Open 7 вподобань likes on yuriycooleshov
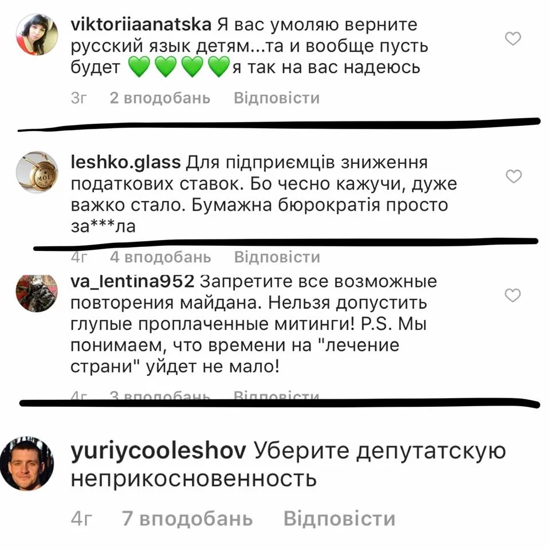Image resolution: width=550 pixels, height=550 pixels. click(x=187, y=518)
